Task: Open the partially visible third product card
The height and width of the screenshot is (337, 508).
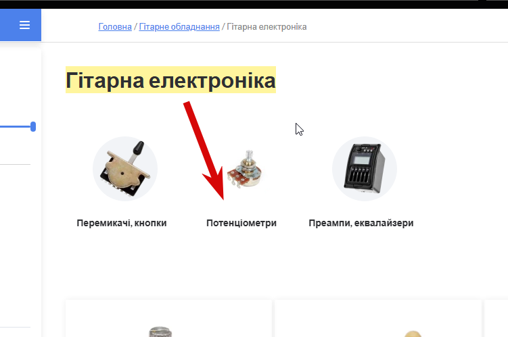Action: click(496, 319)
